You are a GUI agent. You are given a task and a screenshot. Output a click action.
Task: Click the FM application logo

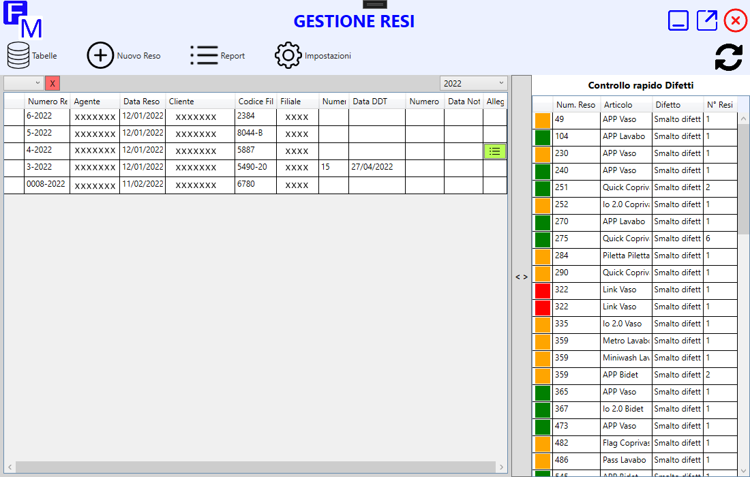[22, 20]
